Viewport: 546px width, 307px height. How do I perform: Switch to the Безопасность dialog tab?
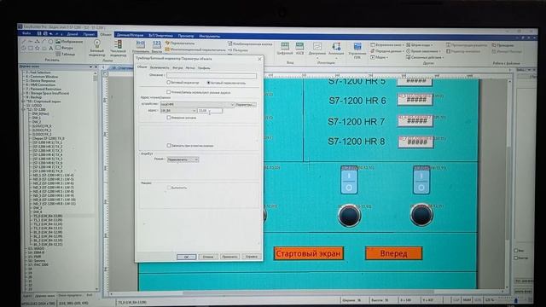pyautogui.click(x=160, y=67)
